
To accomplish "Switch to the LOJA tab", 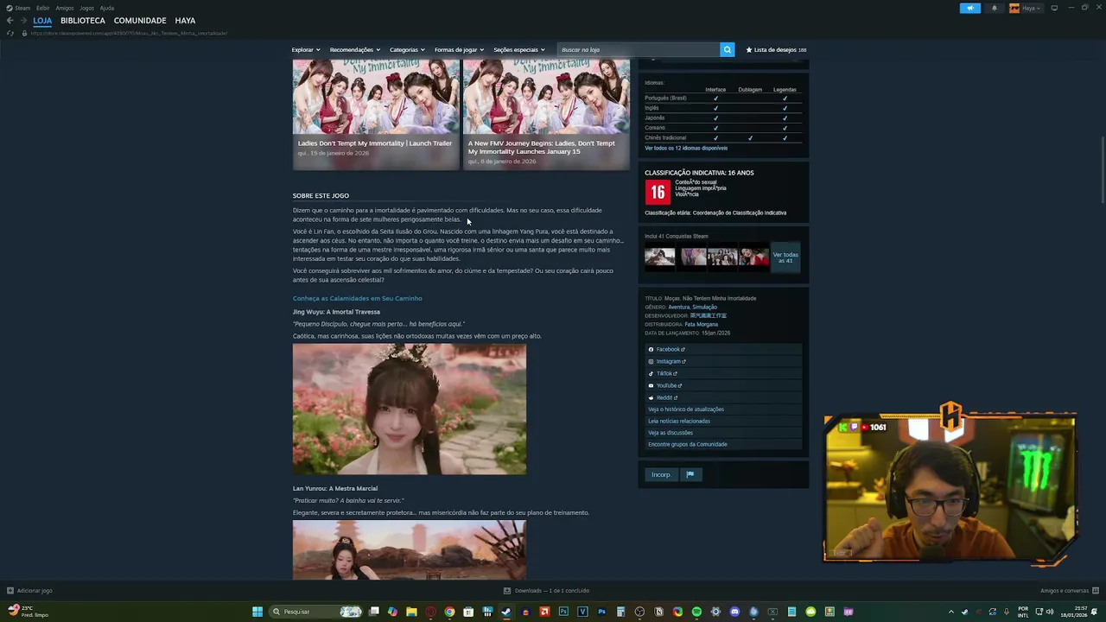I will point(42,21).
